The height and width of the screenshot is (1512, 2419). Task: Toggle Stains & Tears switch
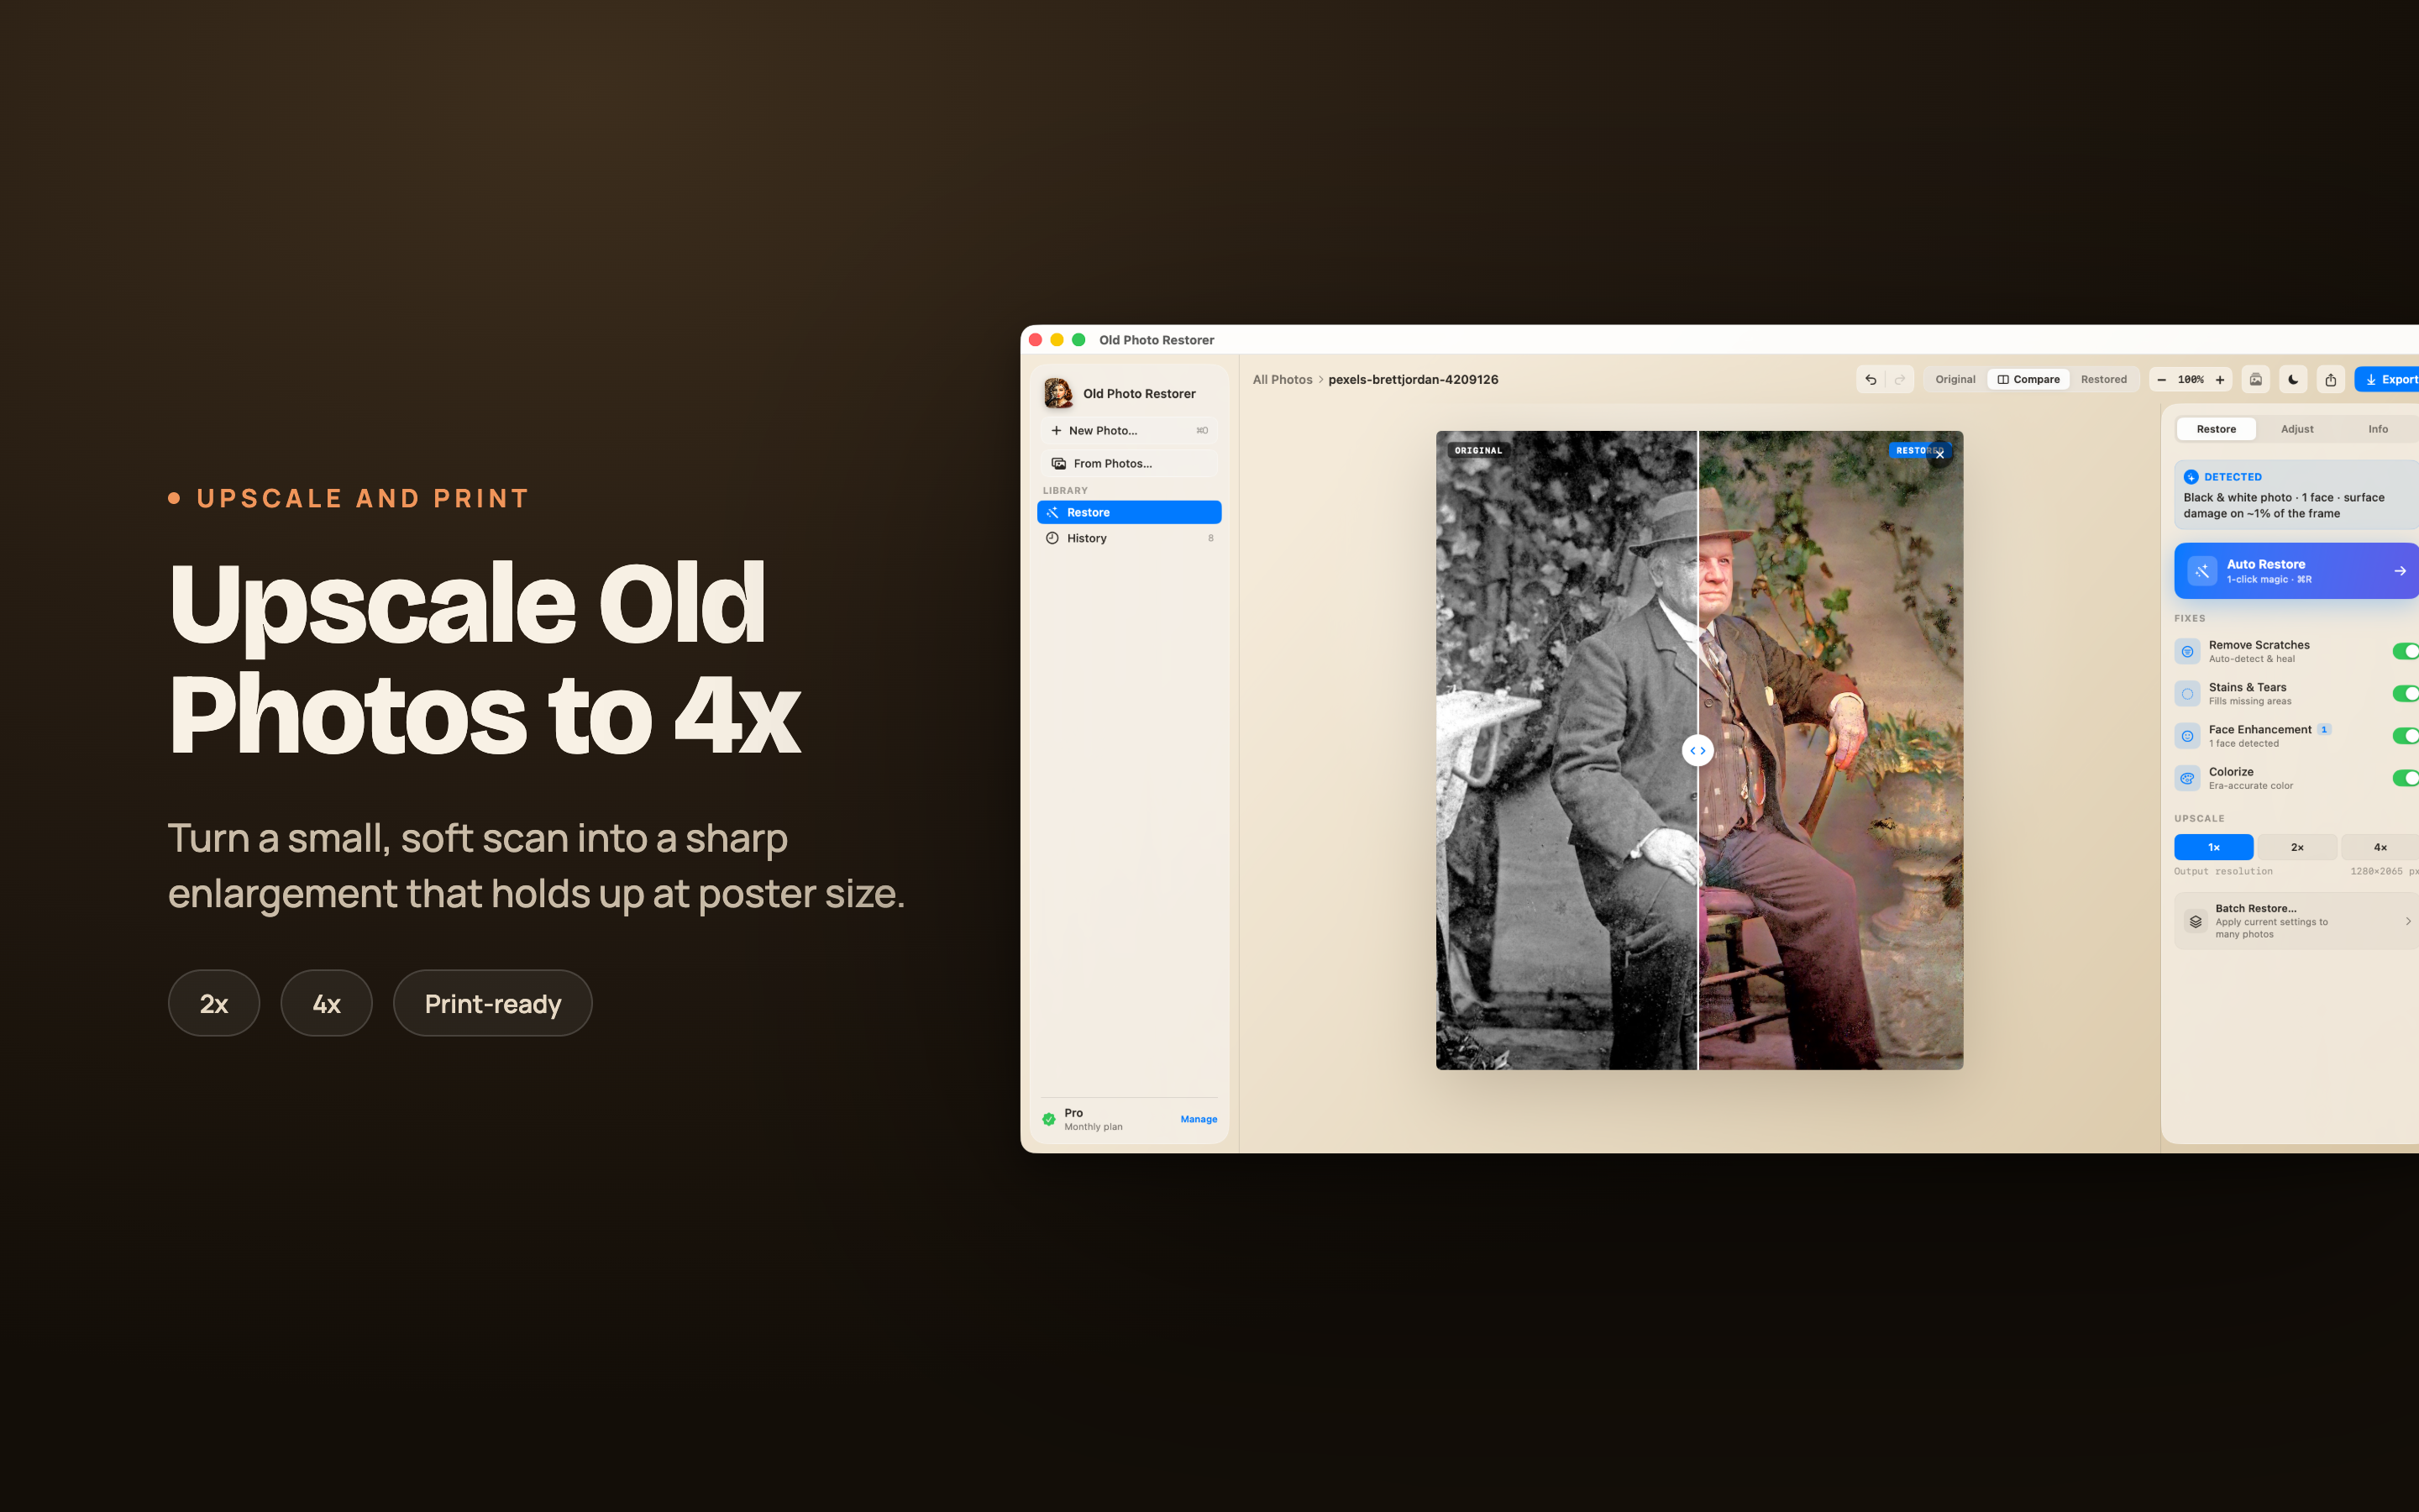[2405, 694]
